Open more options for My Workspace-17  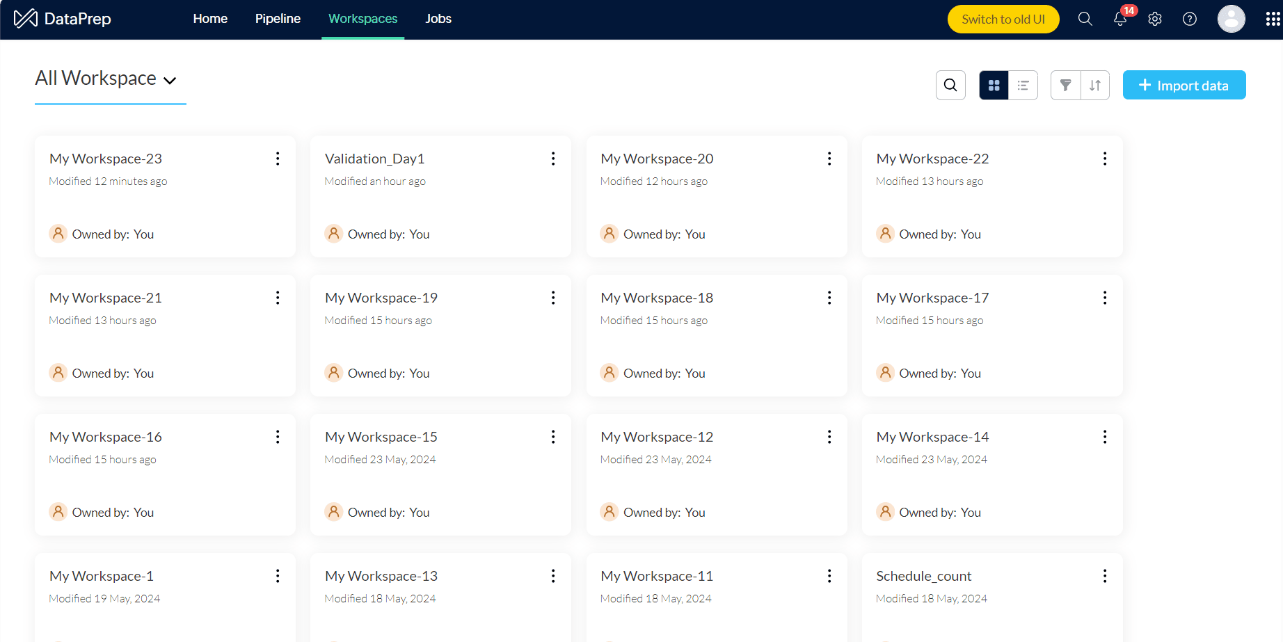1105,298
